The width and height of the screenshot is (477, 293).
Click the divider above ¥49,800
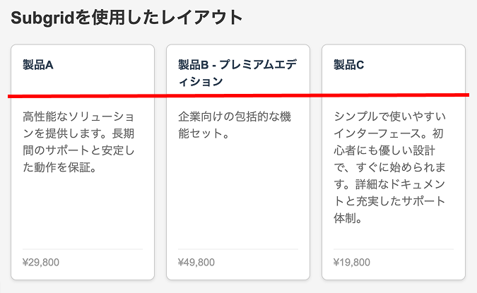pyautogui.click(x=238, y=249)
